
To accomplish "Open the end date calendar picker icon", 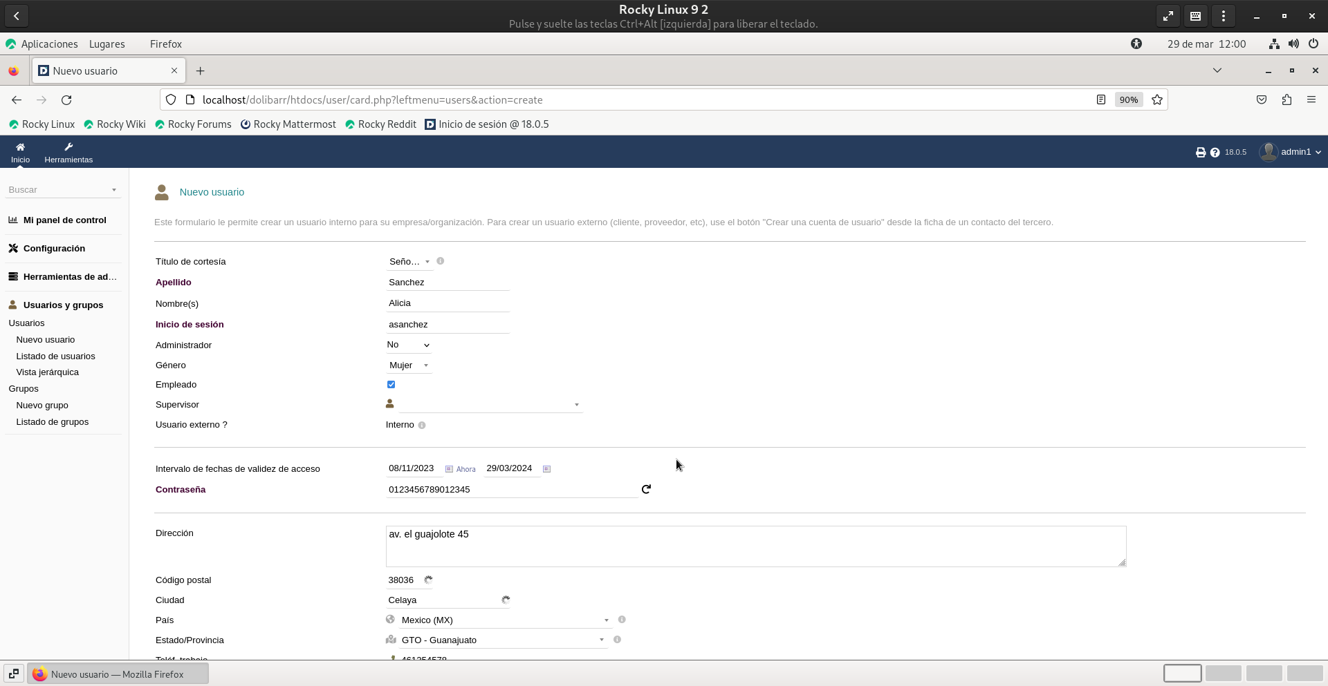I will pyautogui.click(x=546, y=469).
